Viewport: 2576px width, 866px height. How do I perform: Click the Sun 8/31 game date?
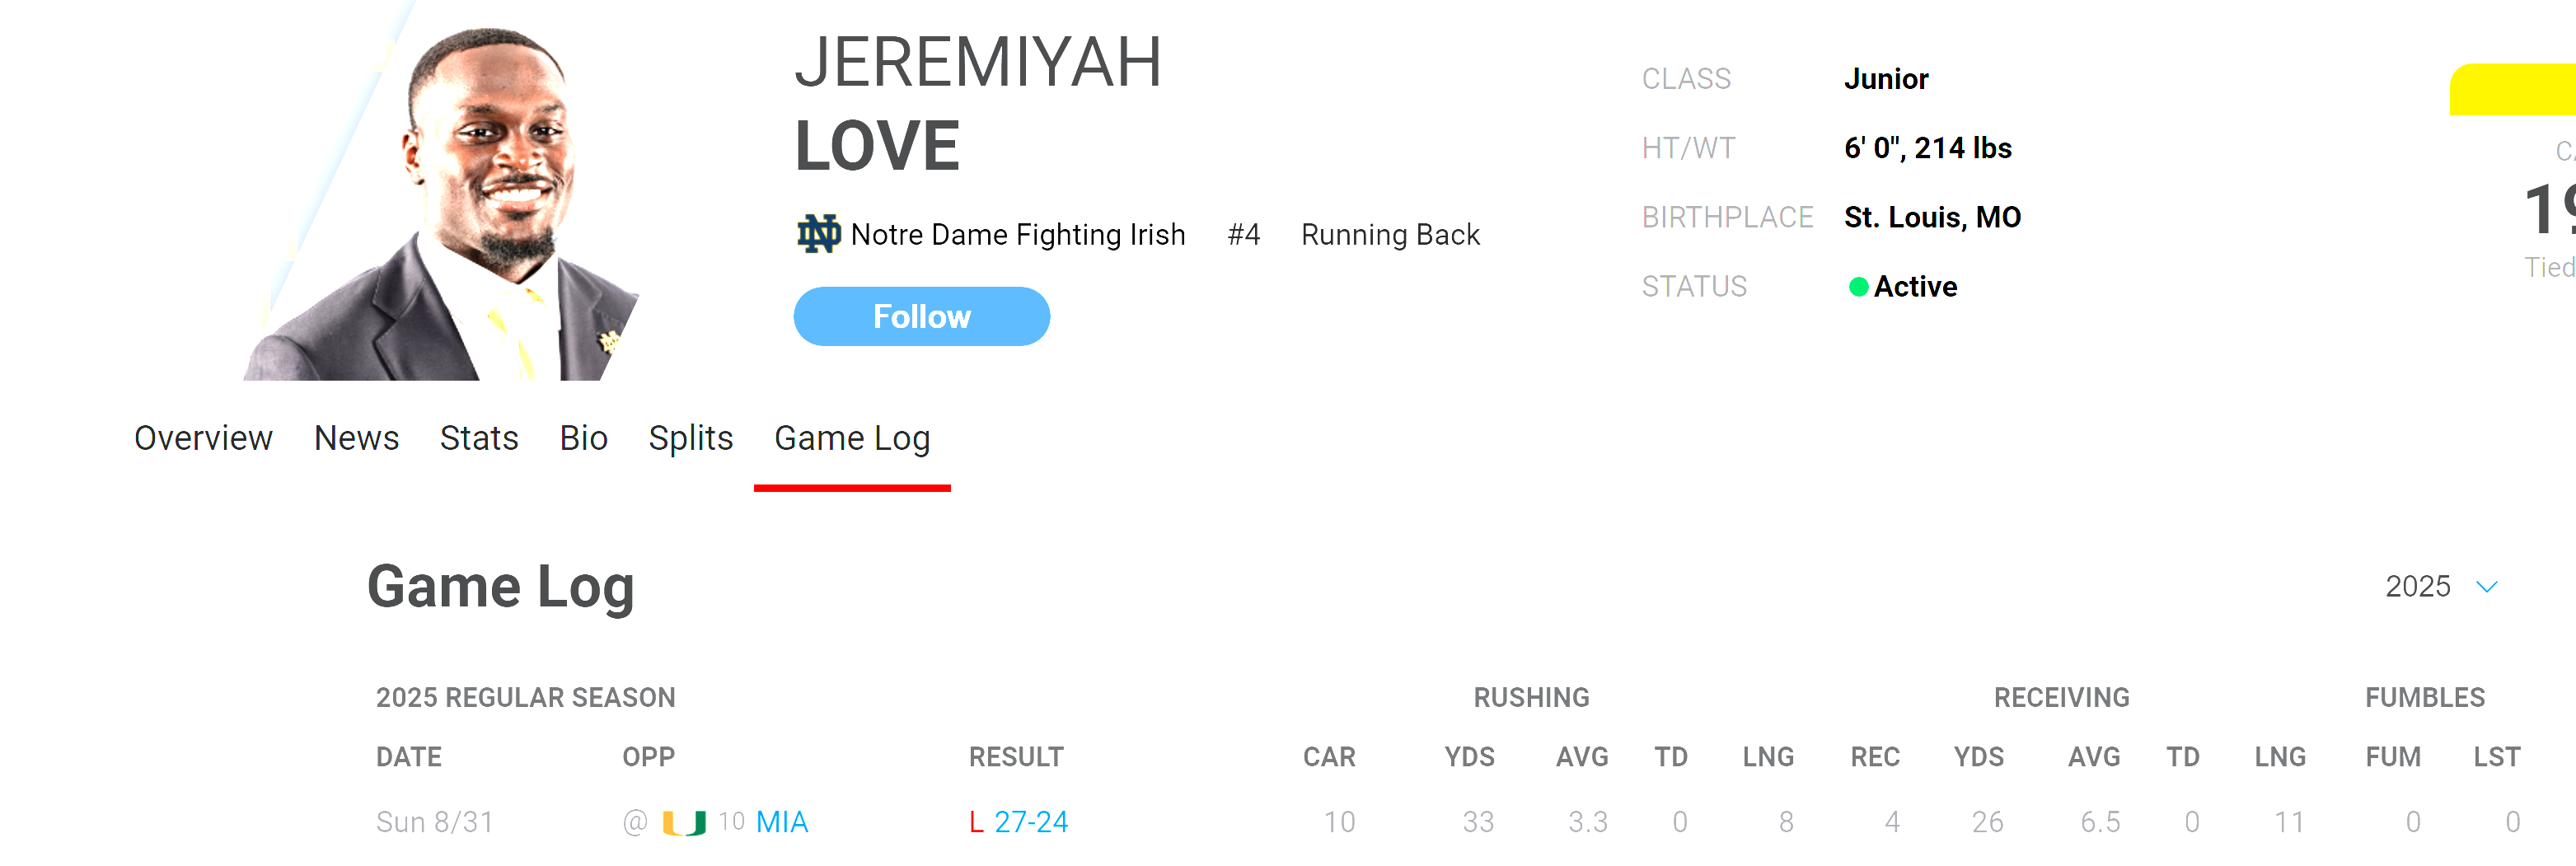[x=435, y=823]
